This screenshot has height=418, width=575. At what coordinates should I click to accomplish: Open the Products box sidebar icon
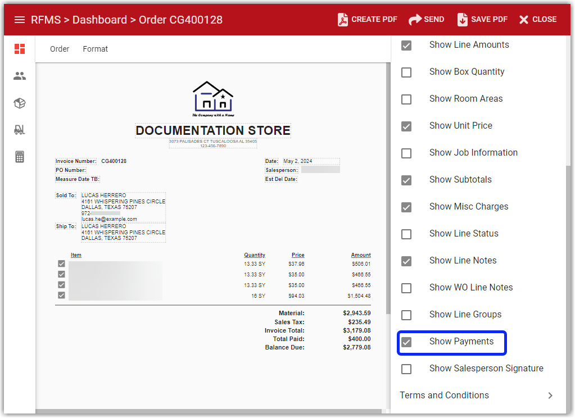click(20, 103)
